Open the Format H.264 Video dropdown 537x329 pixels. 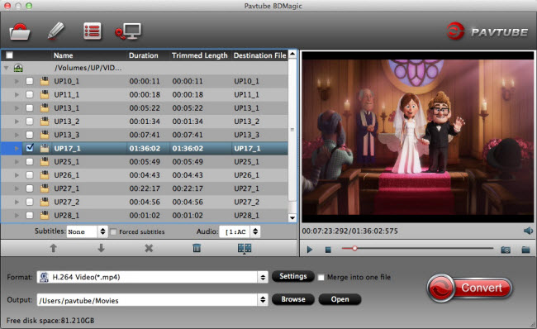point(152,277)
